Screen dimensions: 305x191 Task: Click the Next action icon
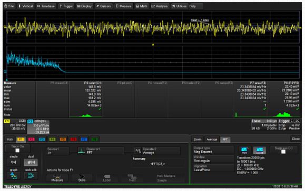point(132,178)
